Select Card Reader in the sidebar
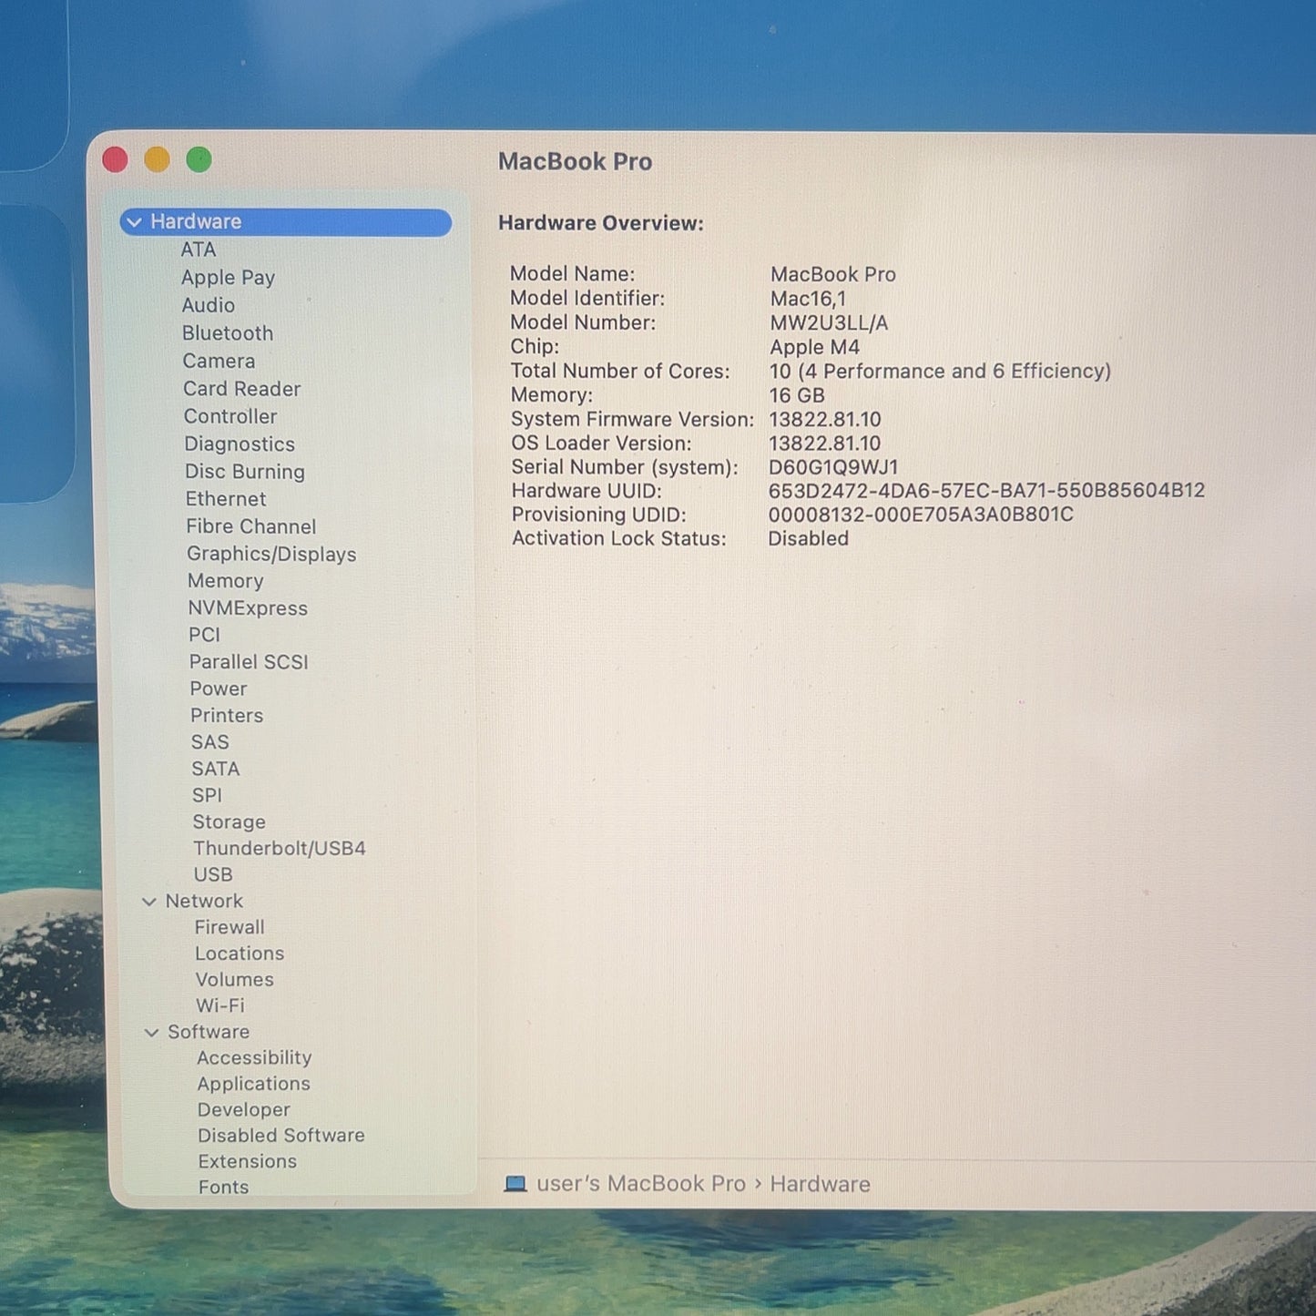 (x=241, y=389)
